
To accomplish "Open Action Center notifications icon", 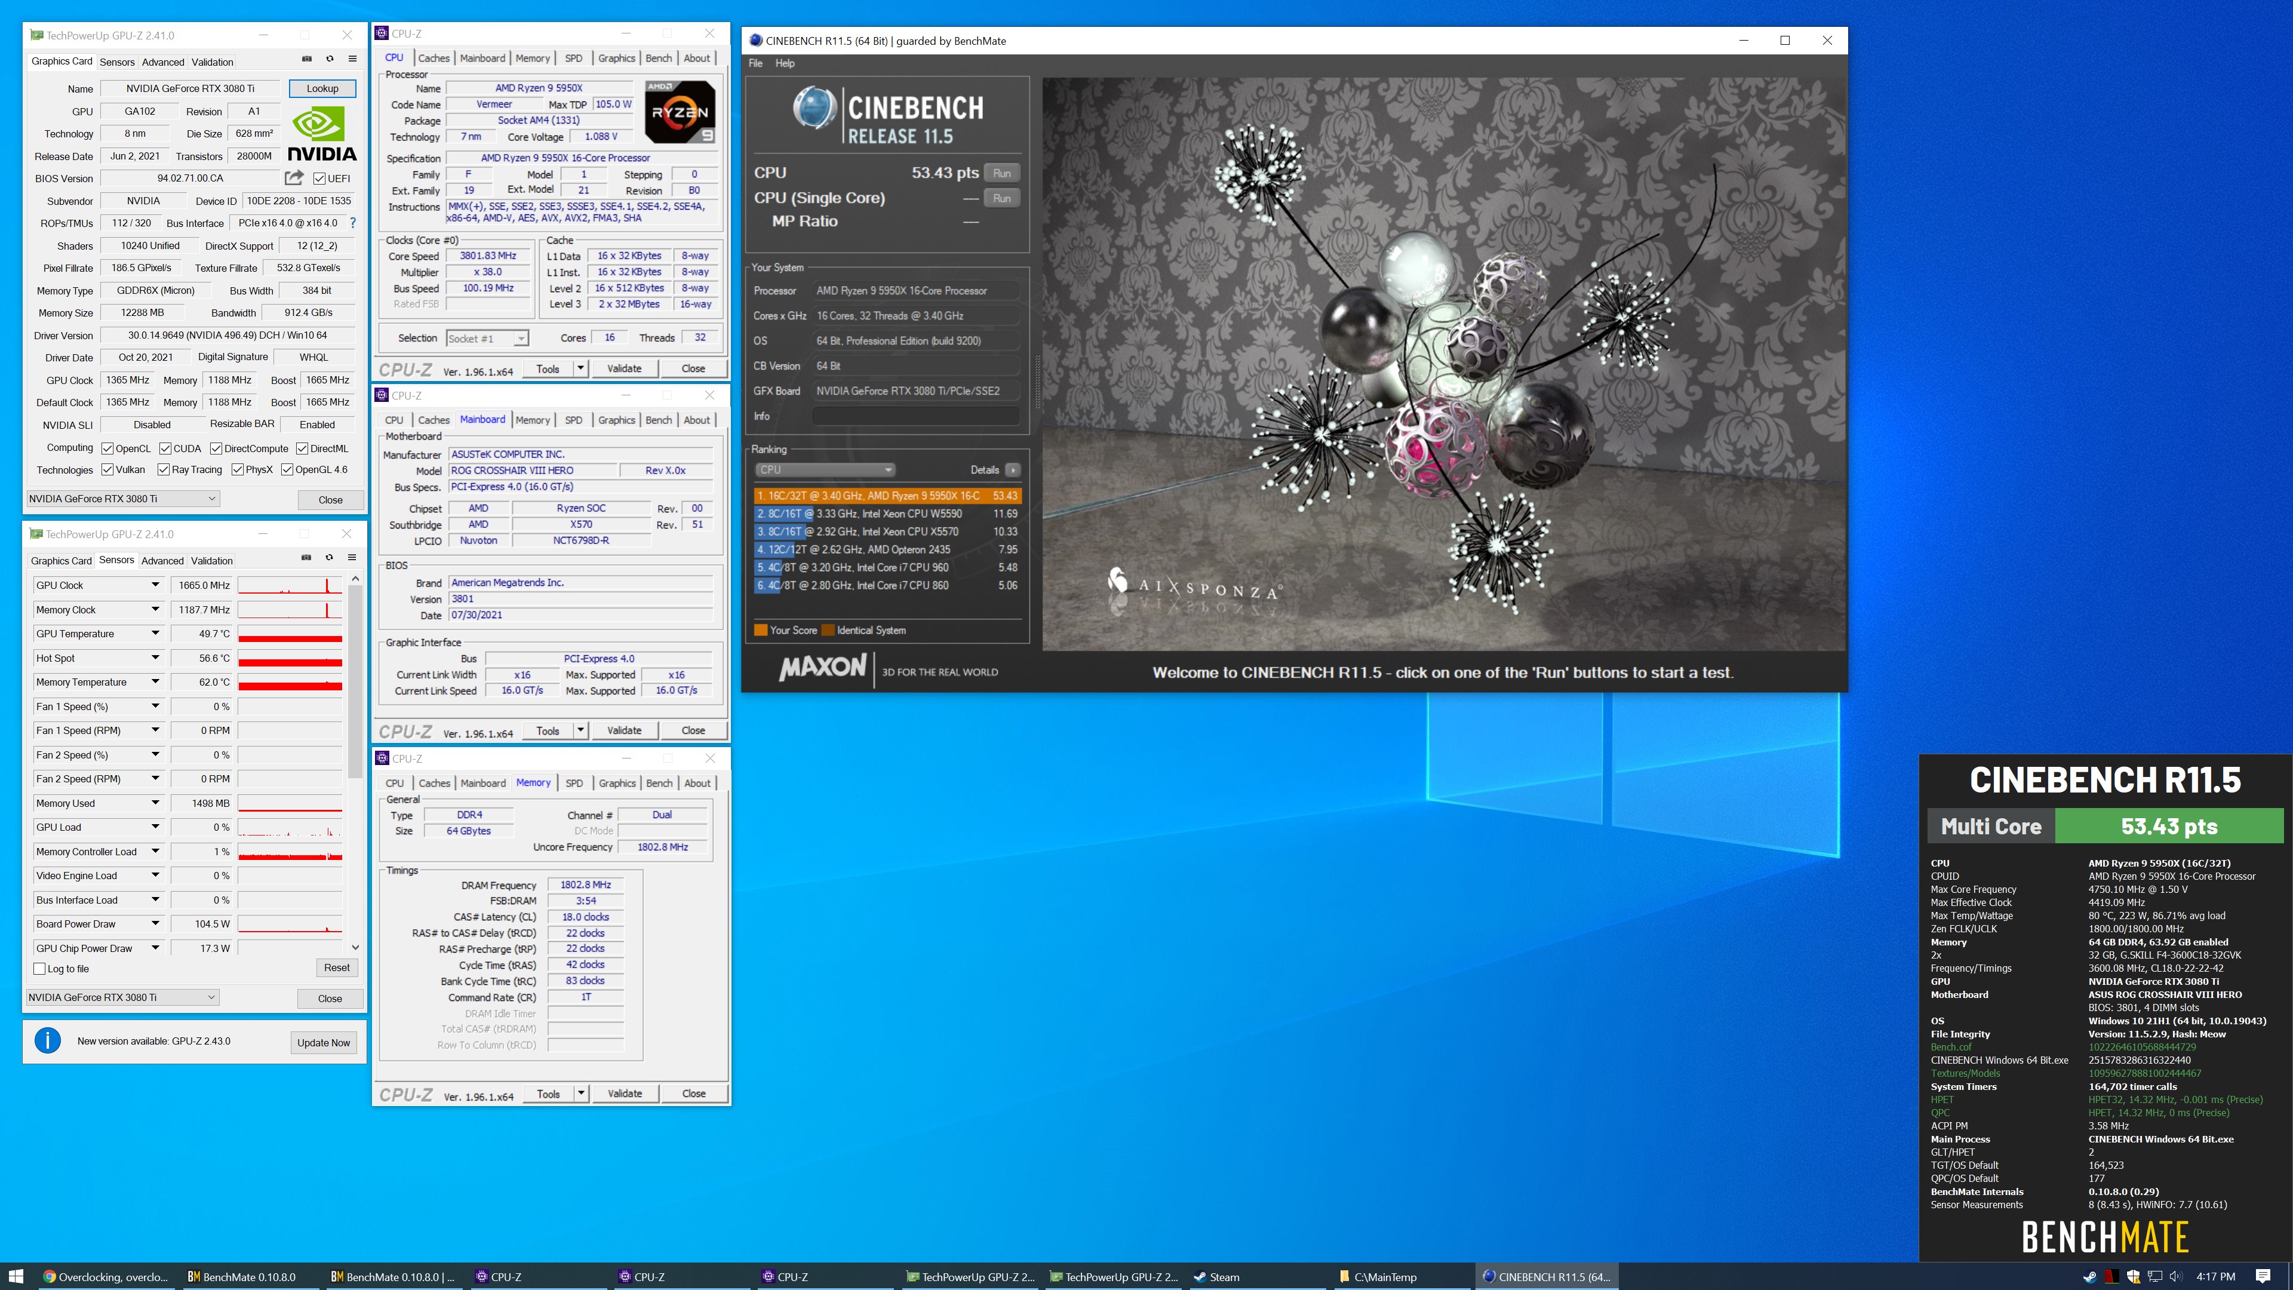I will tap(2263, 1277).
